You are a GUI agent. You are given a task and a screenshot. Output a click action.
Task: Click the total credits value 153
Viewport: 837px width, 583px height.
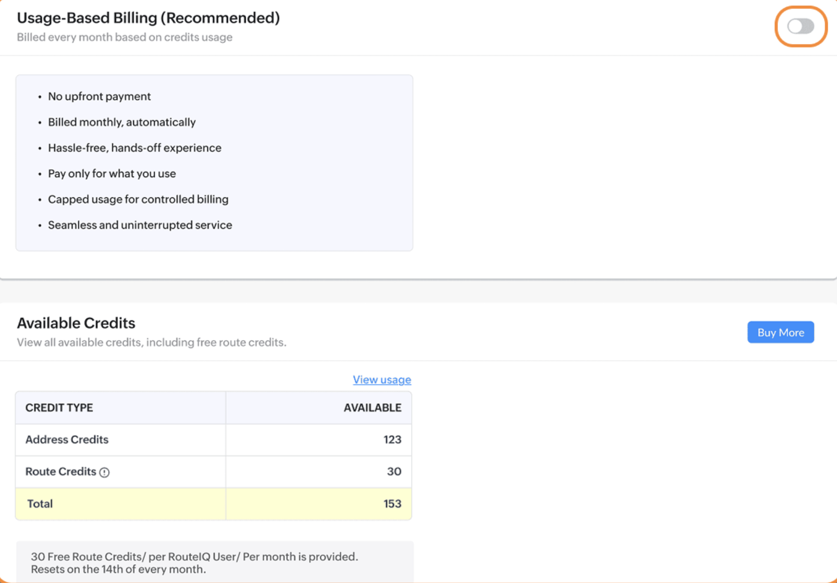tap(392, 504)
